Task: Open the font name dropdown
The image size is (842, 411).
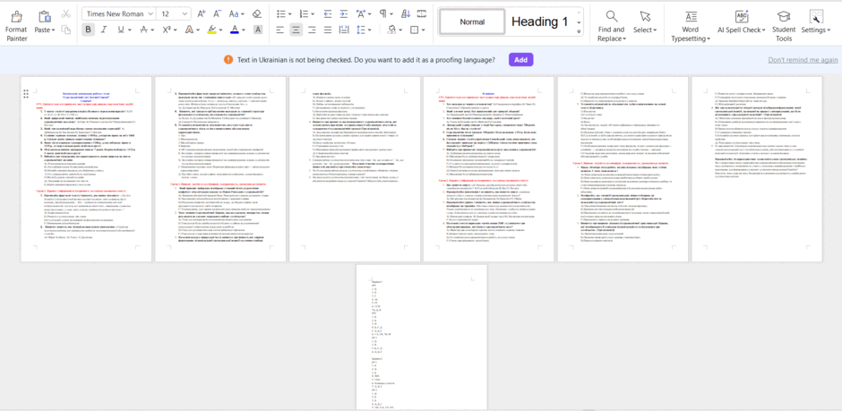Action: [x=119, y=13]
